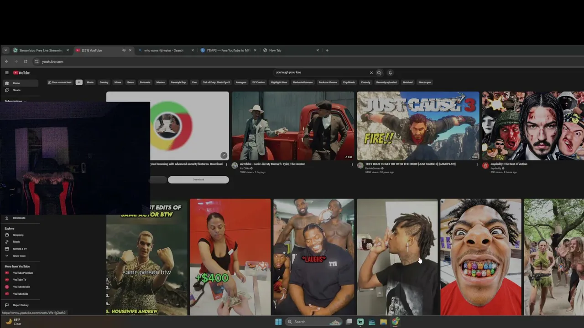Image resolution: width=584 pixels, height=328 pixels.
Task: Open Chrome from the taskbar
Action: point(395,322)
